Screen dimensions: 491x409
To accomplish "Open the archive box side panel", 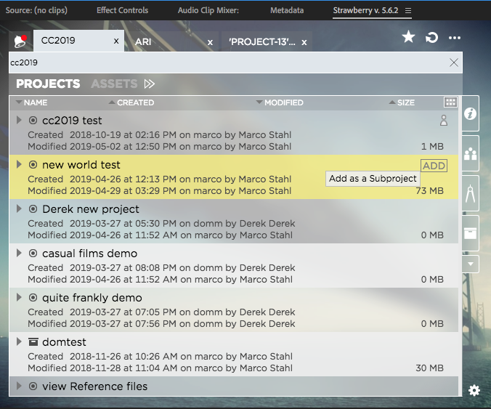I will [x=470, y=233].
